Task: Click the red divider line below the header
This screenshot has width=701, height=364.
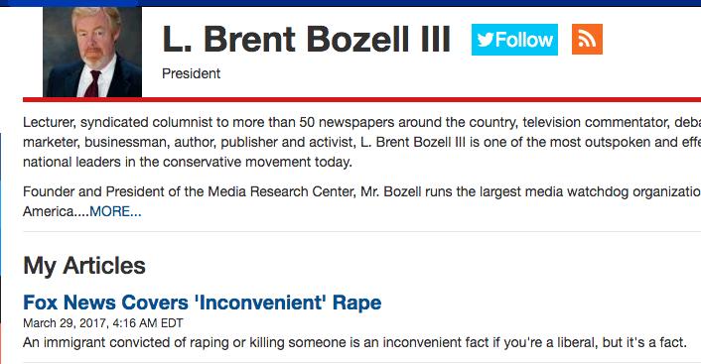Action: pos(361,99)
